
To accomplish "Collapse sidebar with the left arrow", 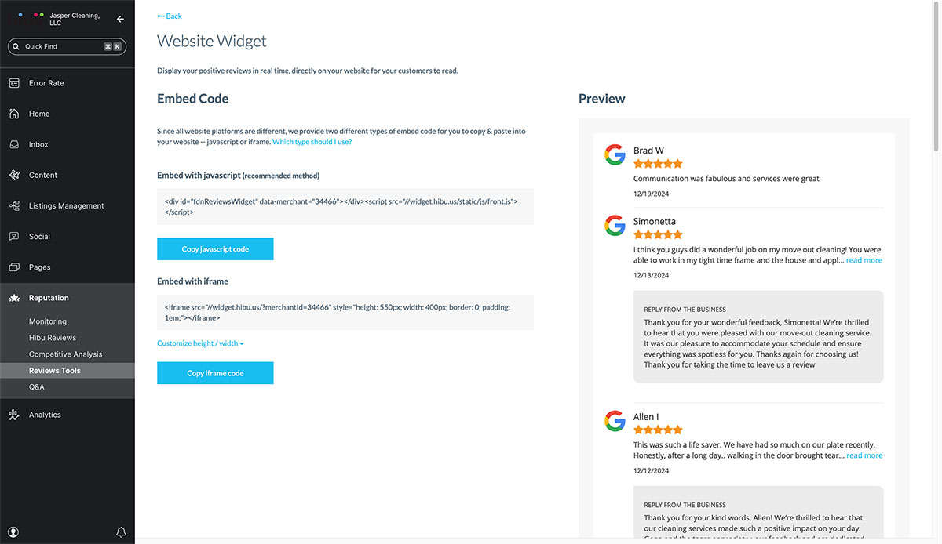I will (x=120, y=20).
